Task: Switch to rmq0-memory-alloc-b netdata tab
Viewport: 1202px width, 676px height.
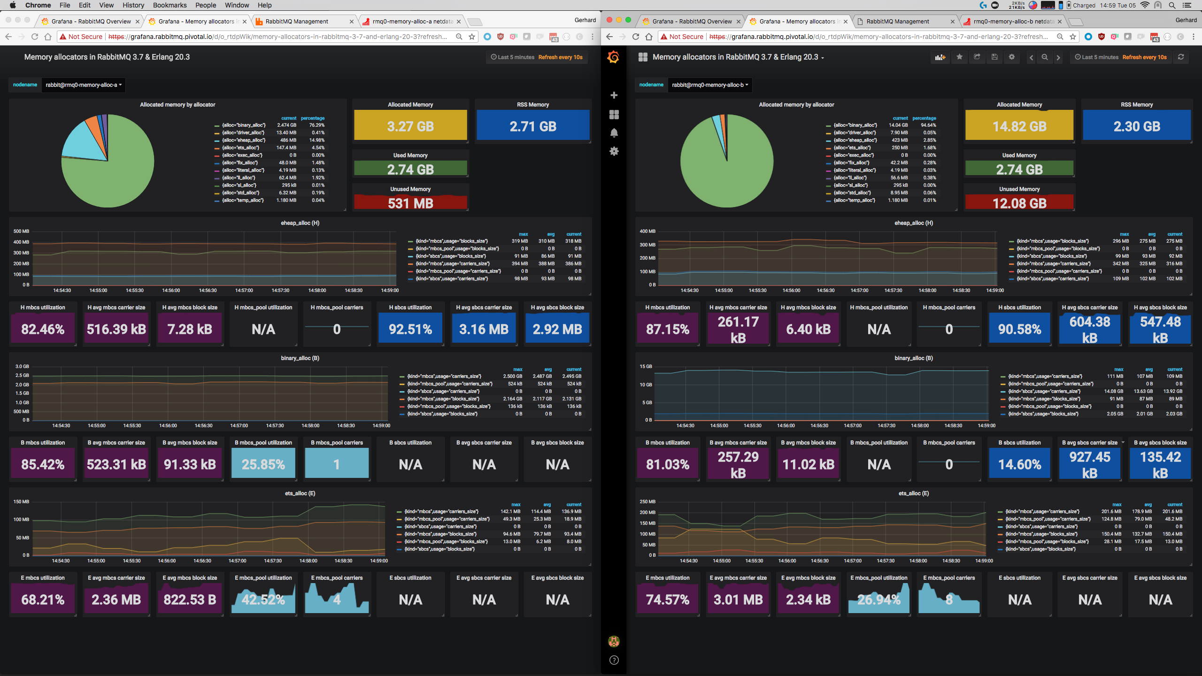Action: [x=1013, y=22]
